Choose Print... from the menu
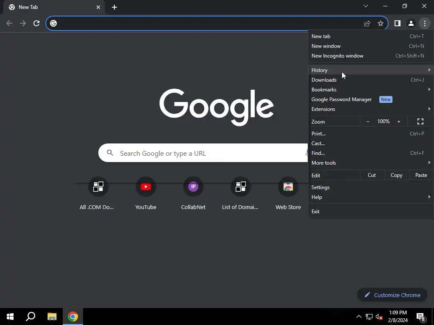434x325 pixels. (371, 134)
